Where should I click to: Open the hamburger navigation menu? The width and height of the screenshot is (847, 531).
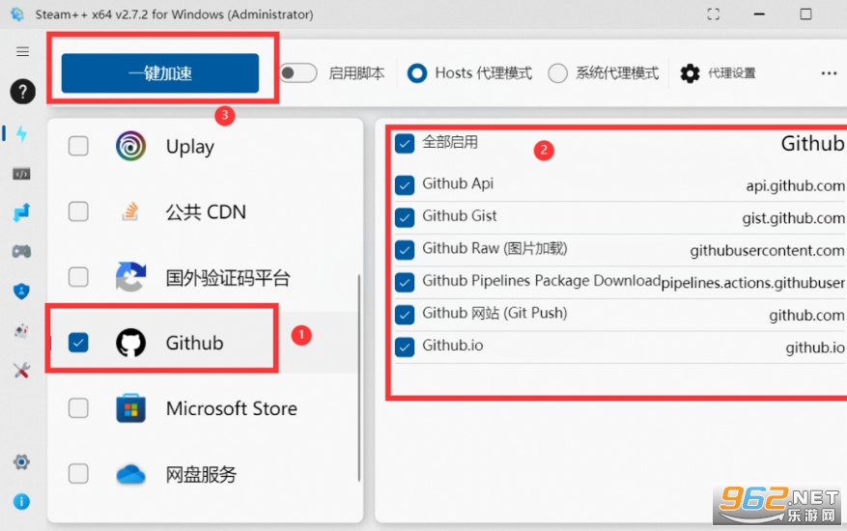coord(22,51)
